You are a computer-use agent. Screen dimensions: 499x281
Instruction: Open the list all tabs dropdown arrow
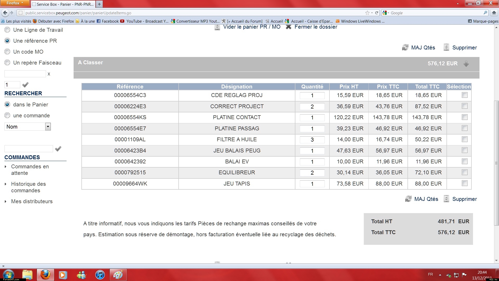point(458,4)
